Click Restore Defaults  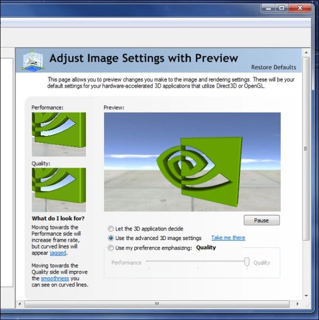tap(273, 68)
